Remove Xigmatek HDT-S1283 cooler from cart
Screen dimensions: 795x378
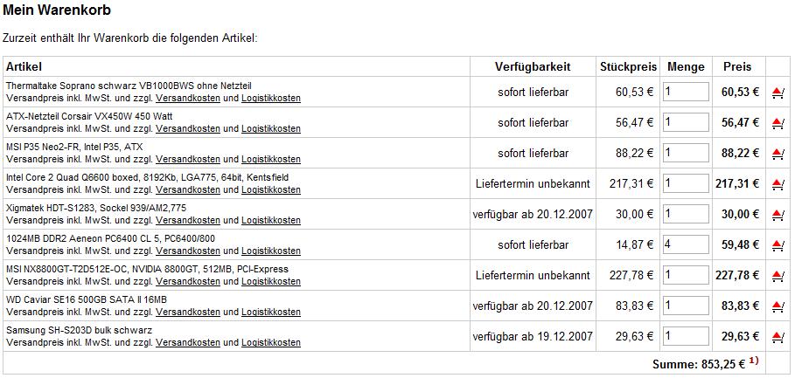click(x=778, y=215)
